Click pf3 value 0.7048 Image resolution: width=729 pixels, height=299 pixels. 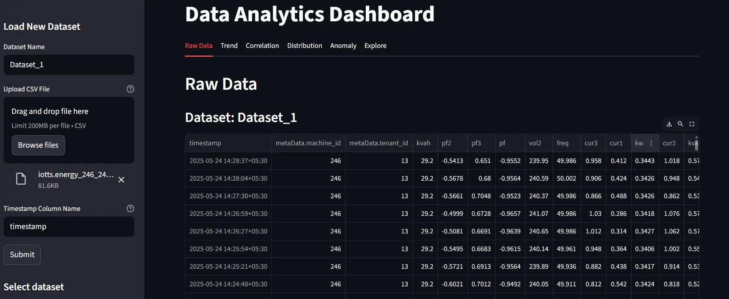point(481,196)
